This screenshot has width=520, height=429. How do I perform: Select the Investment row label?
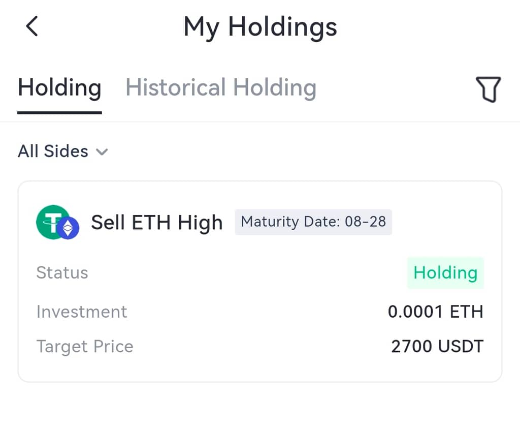click(82, 312)
